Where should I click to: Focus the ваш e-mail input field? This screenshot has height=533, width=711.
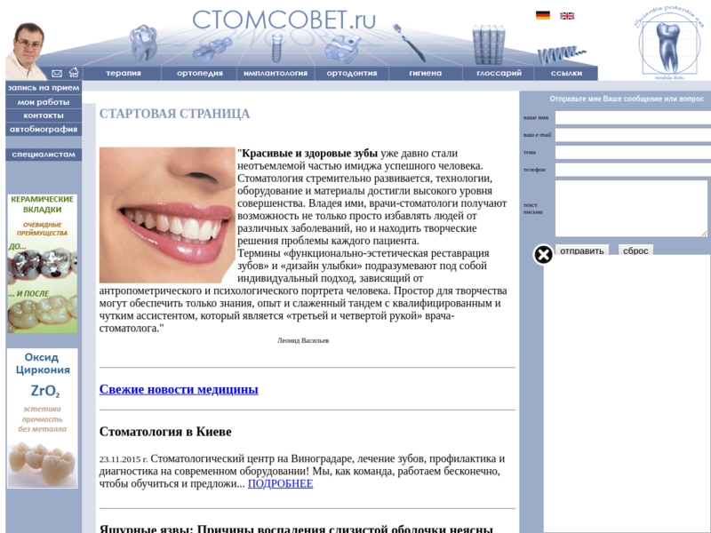pyautogui.click(x=633, y=135)
